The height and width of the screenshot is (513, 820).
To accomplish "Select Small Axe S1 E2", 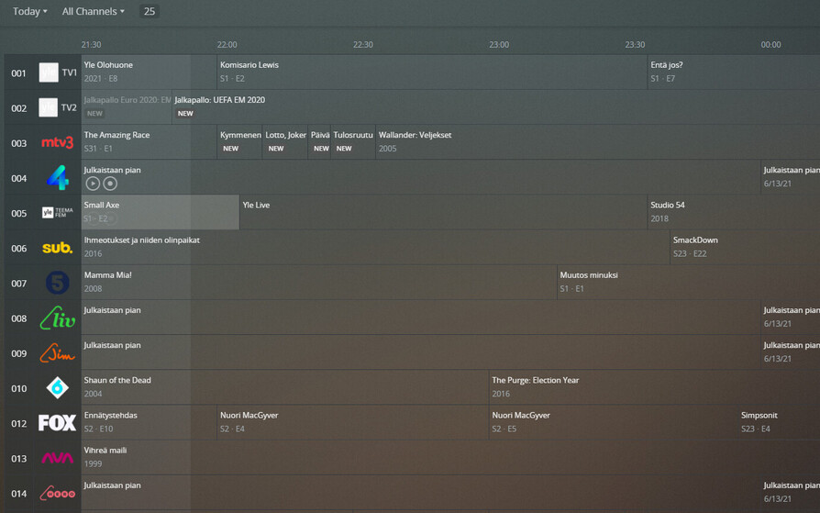I will tap(161, 213).
